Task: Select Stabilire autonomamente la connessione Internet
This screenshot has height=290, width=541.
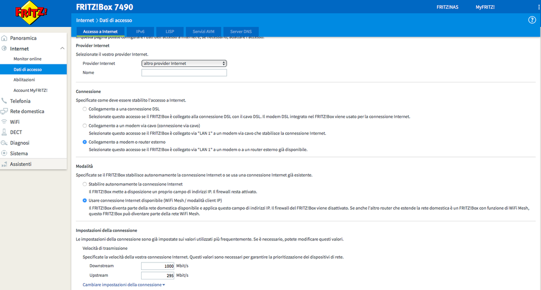Action: click(x=85, y=184)
